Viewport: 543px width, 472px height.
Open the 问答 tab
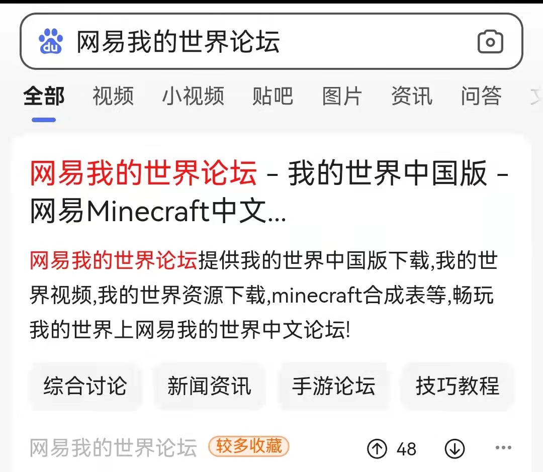481,96
